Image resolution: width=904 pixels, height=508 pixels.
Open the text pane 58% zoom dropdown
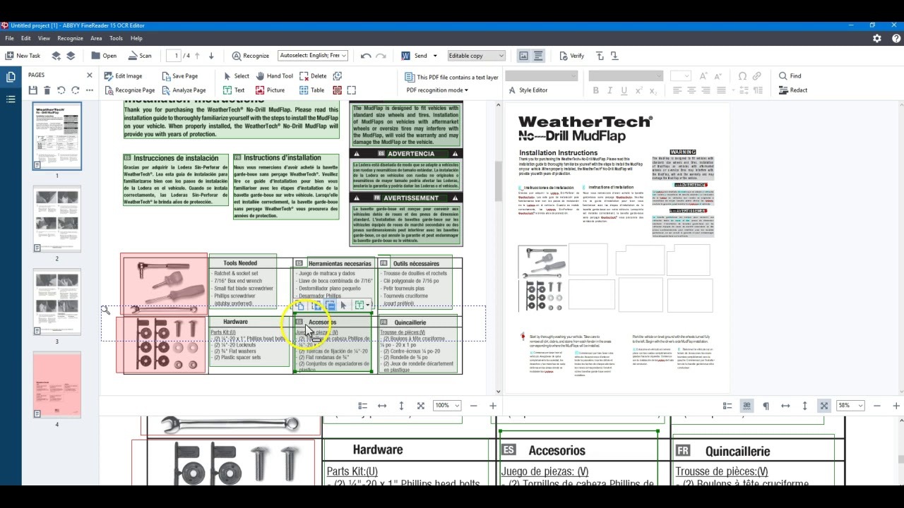click(850, 406)
